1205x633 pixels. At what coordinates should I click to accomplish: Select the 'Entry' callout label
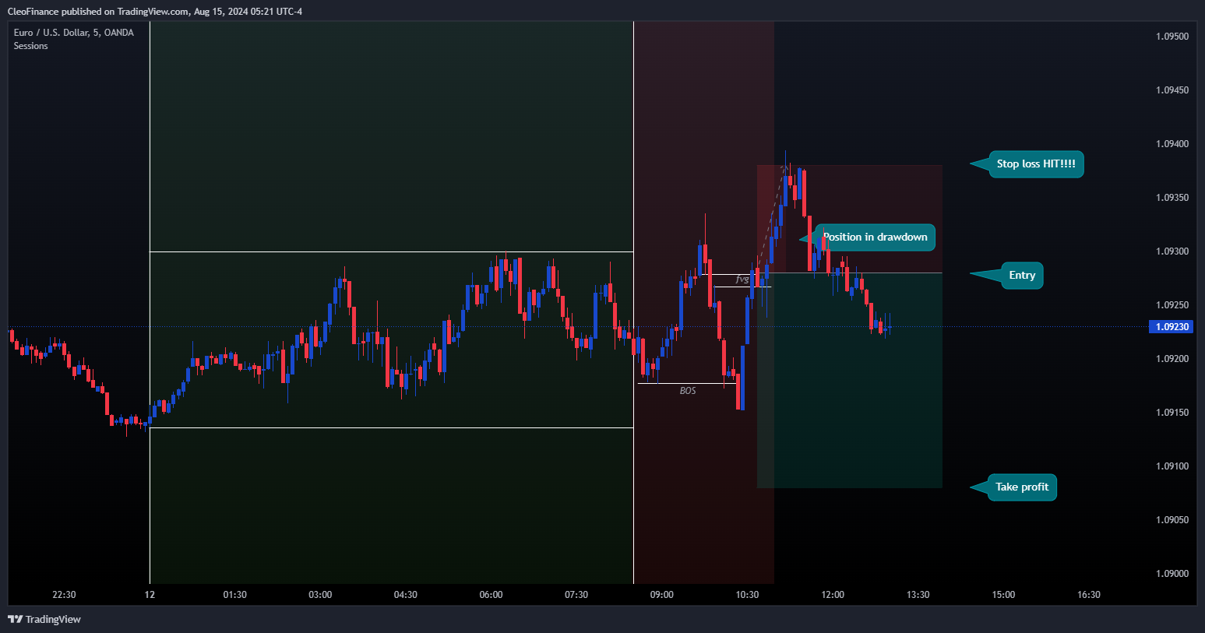(x=1022, y=276)
